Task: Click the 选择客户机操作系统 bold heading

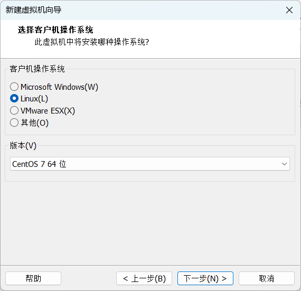Action: coord(55,30)
